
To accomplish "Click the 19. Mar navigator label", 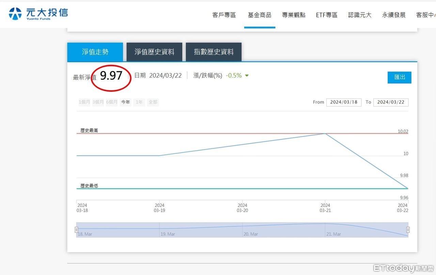I will (x=168, y=234).
